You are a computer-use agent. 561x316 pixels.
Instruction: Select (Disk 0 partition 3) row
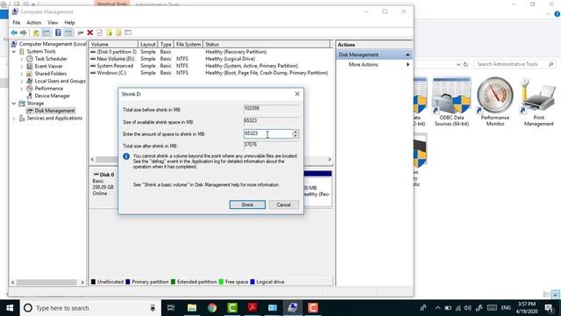pos(209,52)
